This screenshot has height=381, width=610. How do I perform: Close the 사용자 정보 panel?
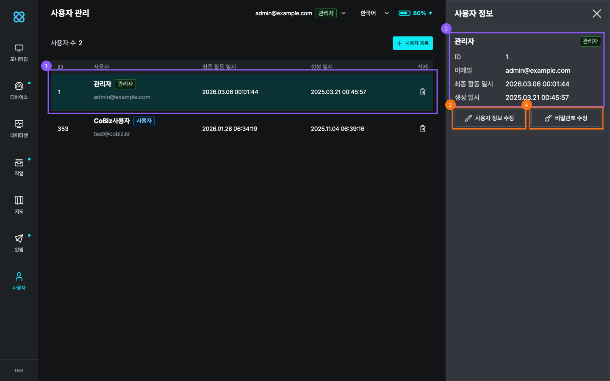click(x=596, y=14)
